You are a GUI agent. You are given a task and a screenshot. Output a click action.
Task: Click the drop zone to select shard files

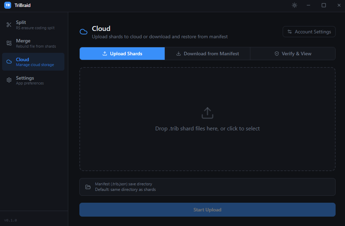point(207,119)
